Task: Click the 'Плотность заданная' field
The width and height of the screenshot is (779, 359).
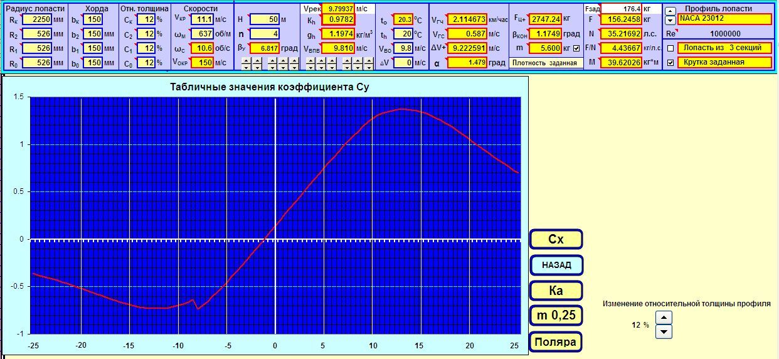Action: click(x=546, y=63)
